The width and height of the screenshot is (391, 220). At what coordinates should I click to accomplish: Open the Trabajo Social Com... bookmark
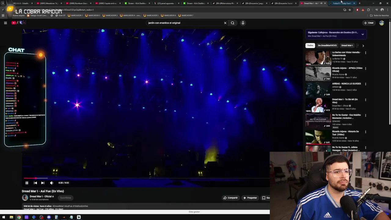pos(37,15)
